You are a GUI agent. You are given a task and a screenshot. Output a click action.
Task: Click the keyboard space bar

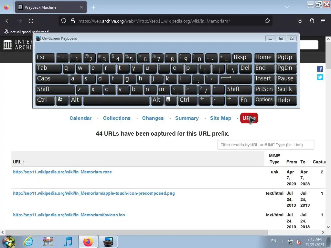click(116, 100)
